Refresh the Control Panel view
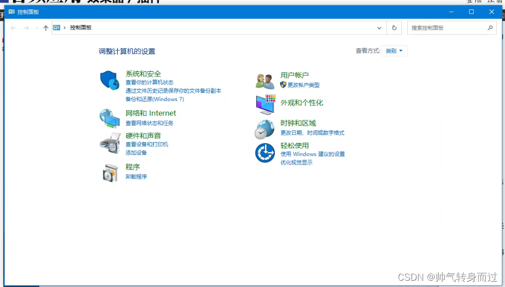This screenshot has width=505, height=287. tap(394, 28)
